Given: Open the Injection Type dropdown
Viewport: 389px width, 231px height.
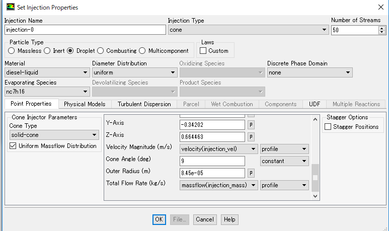Looking at the screenshot, I should pos(248,30).
